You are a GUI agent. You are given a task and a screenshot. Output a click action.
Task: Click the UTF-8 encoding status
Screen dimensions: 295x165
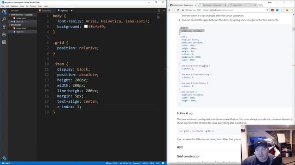click(x=145, y=163)
